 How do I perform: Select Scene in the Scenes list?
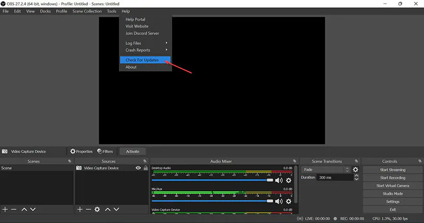coord(37,168)
